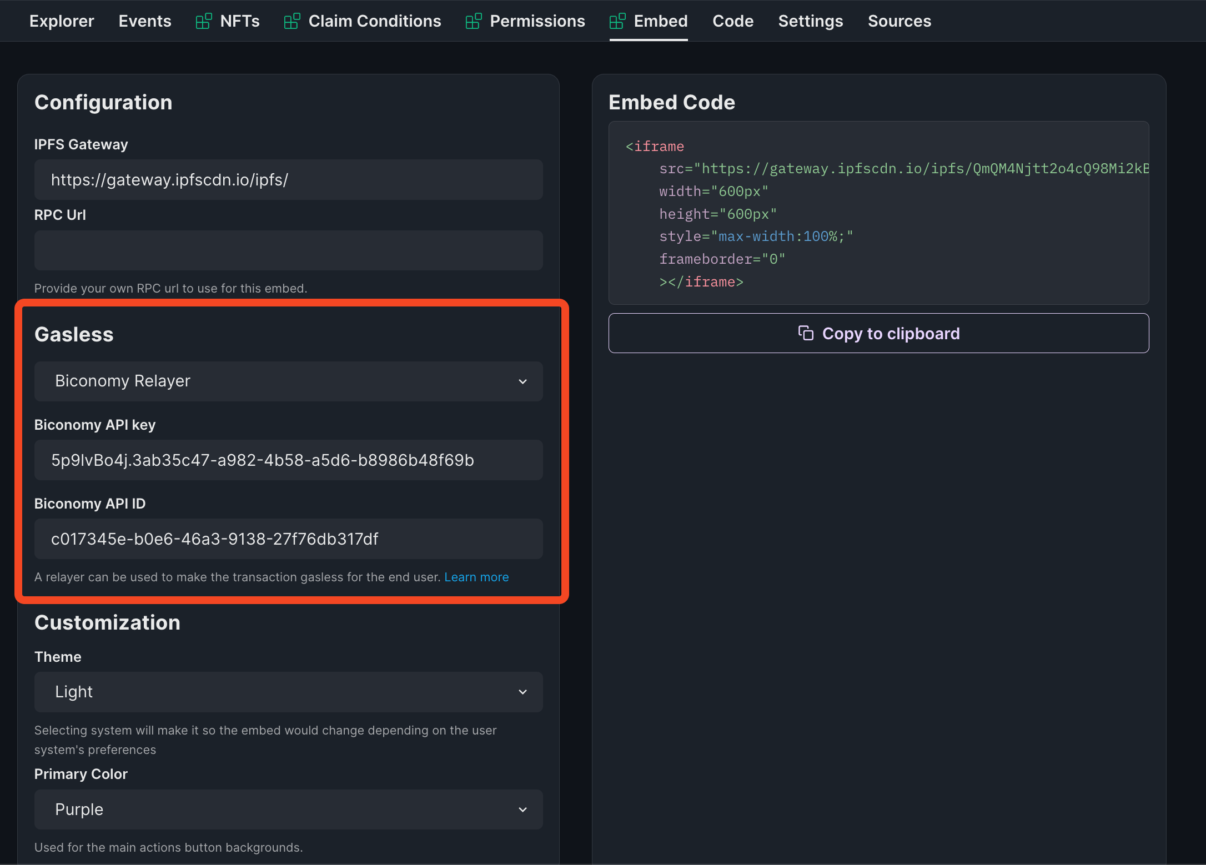This screenshot has height=865, width=1206.
Task: Open the Gasless relayer dropdown showing Biconomy Relayer
Action: (x=288, y=381)
